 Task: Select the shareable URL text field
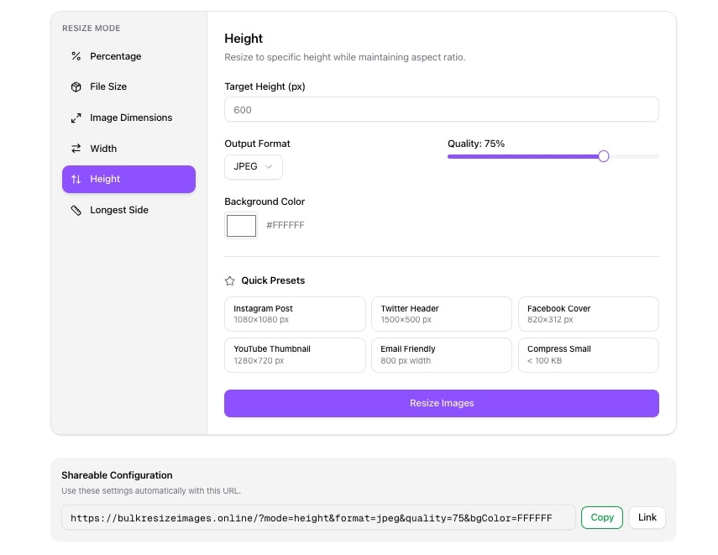tap(318, 518)
